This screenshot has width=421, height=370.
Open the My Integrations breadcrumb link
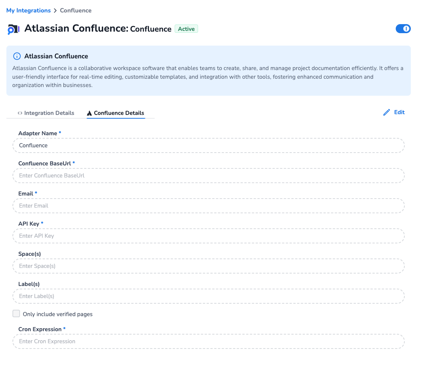click(x=28, y=11)
